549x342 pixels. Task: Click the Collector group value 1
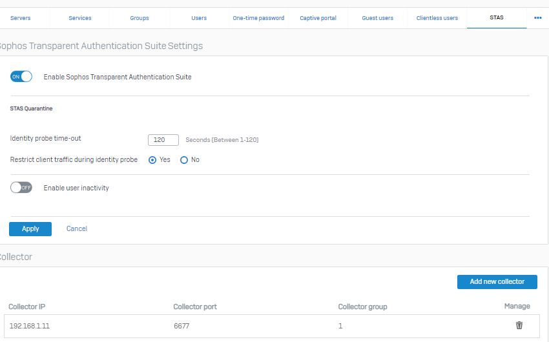pos(340,326)
